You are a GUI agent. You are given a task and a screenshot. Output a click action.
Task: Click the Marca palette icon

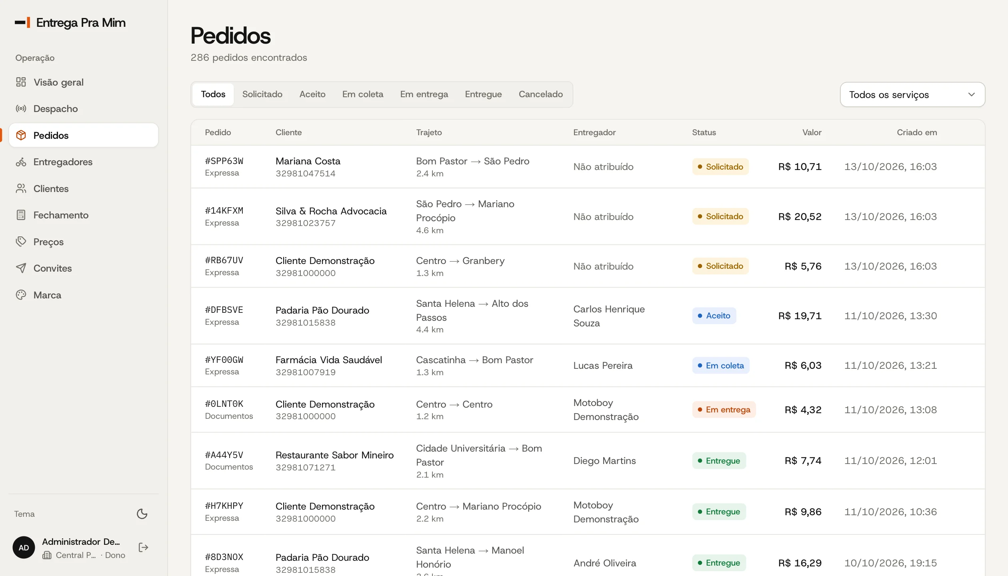[21, 295]
